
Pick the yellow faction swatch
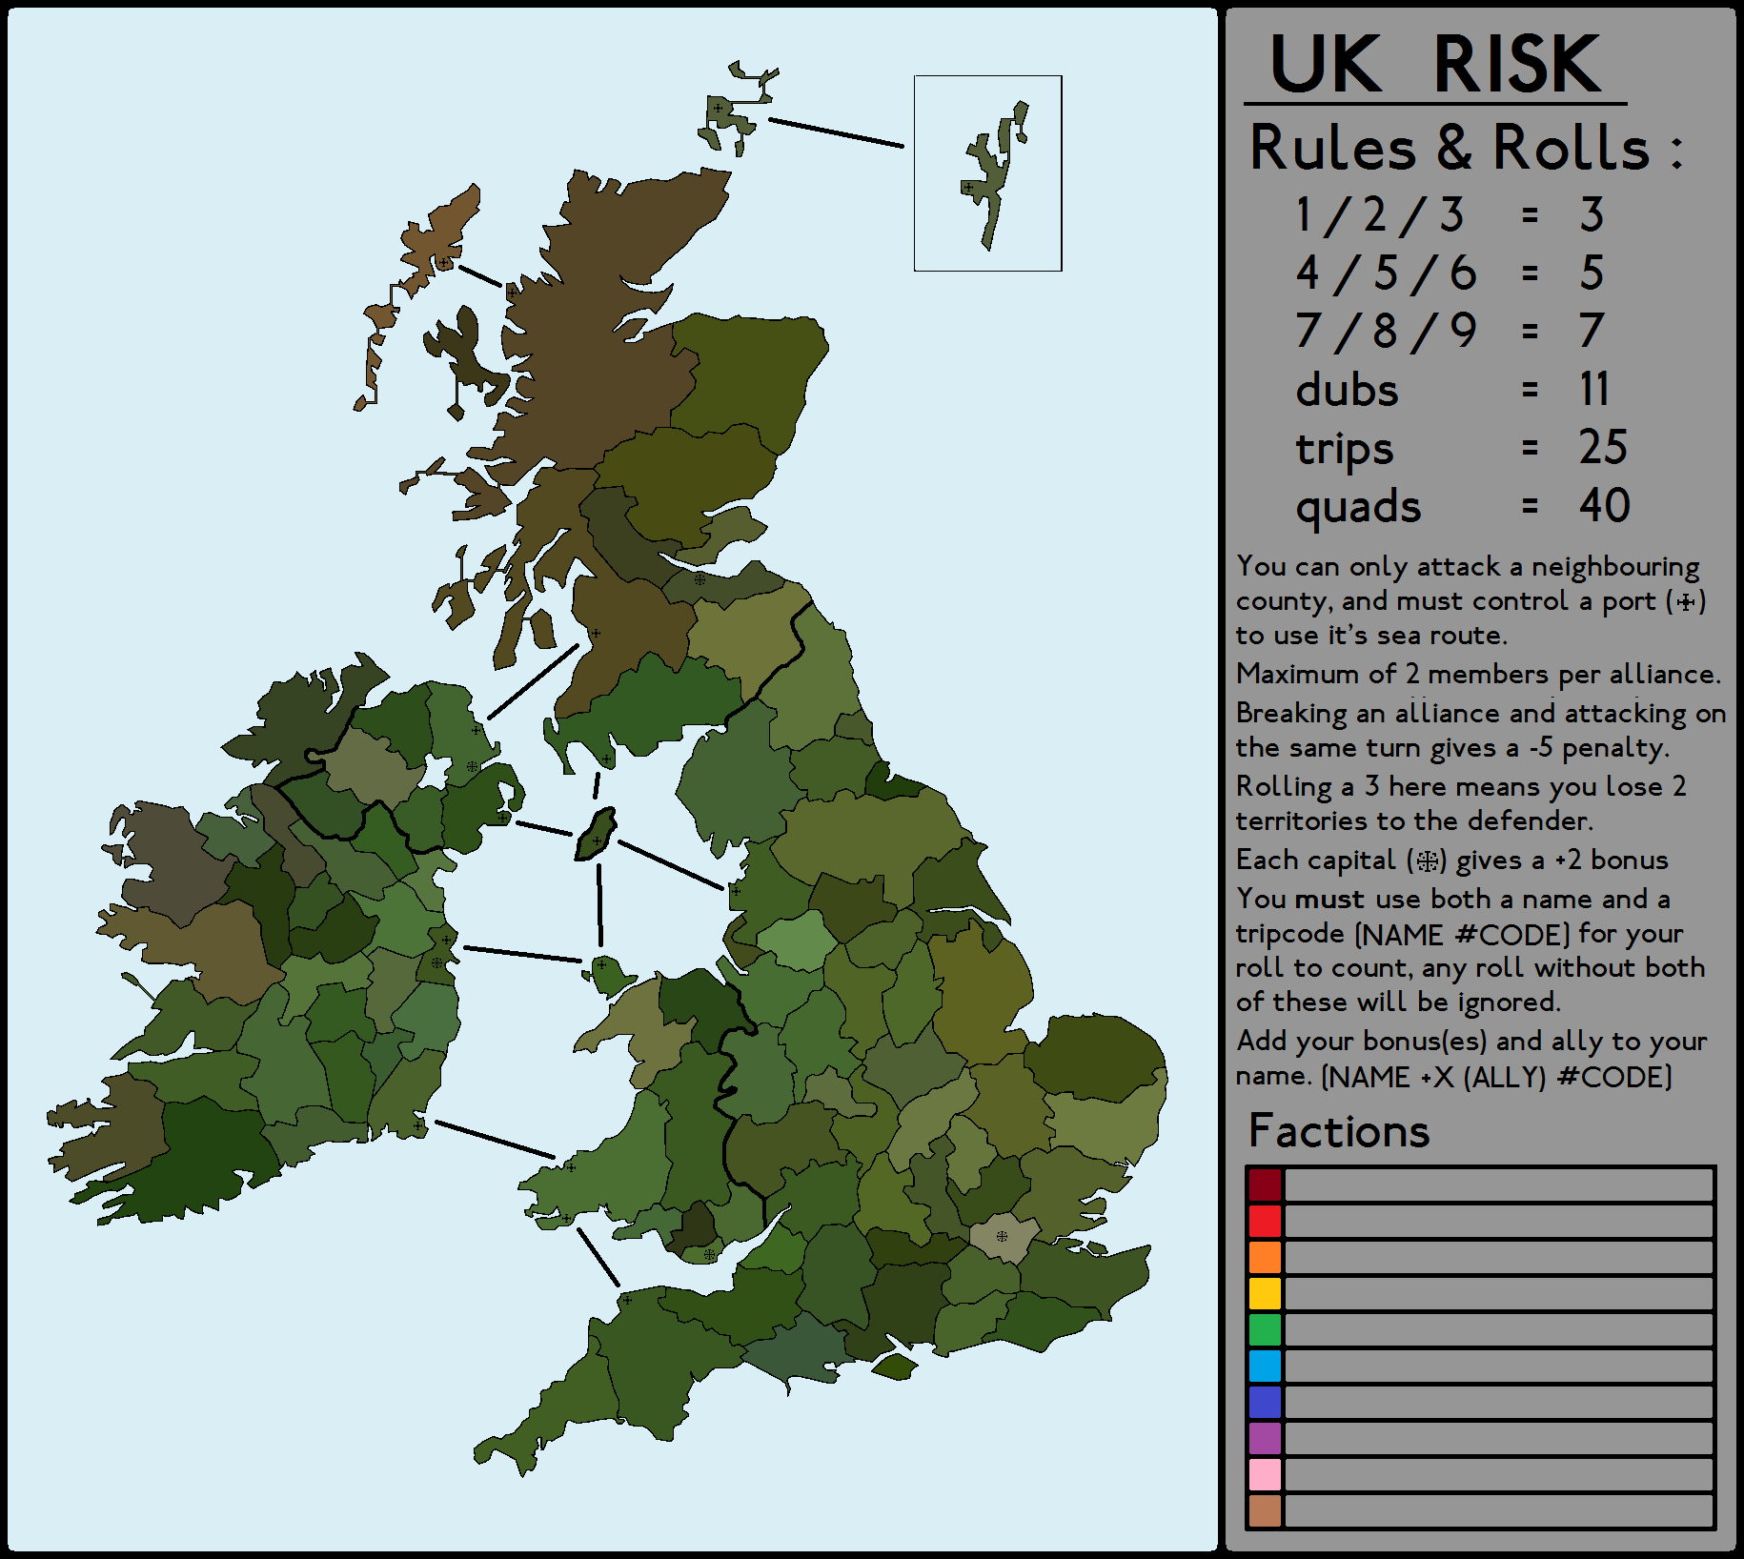(1265, 1294)
